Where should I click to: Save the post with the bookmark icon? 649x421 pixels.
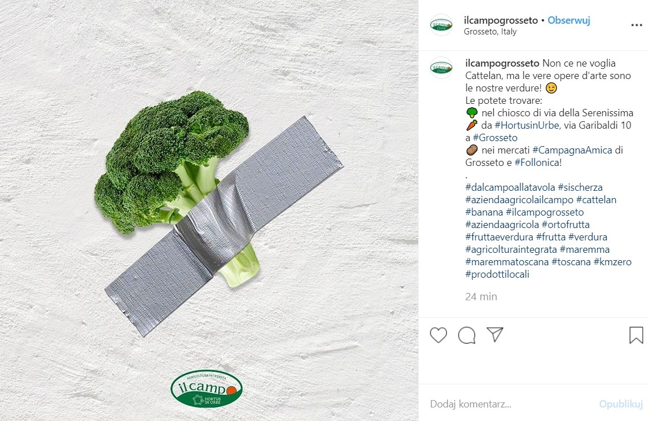pyautogui.click(x=636, y=335)
